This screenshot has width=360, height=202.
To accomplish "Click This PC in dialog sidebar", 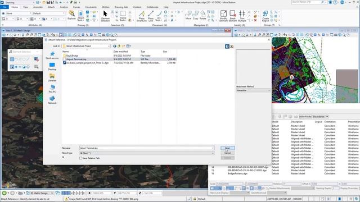I will [x=52, y=89].
